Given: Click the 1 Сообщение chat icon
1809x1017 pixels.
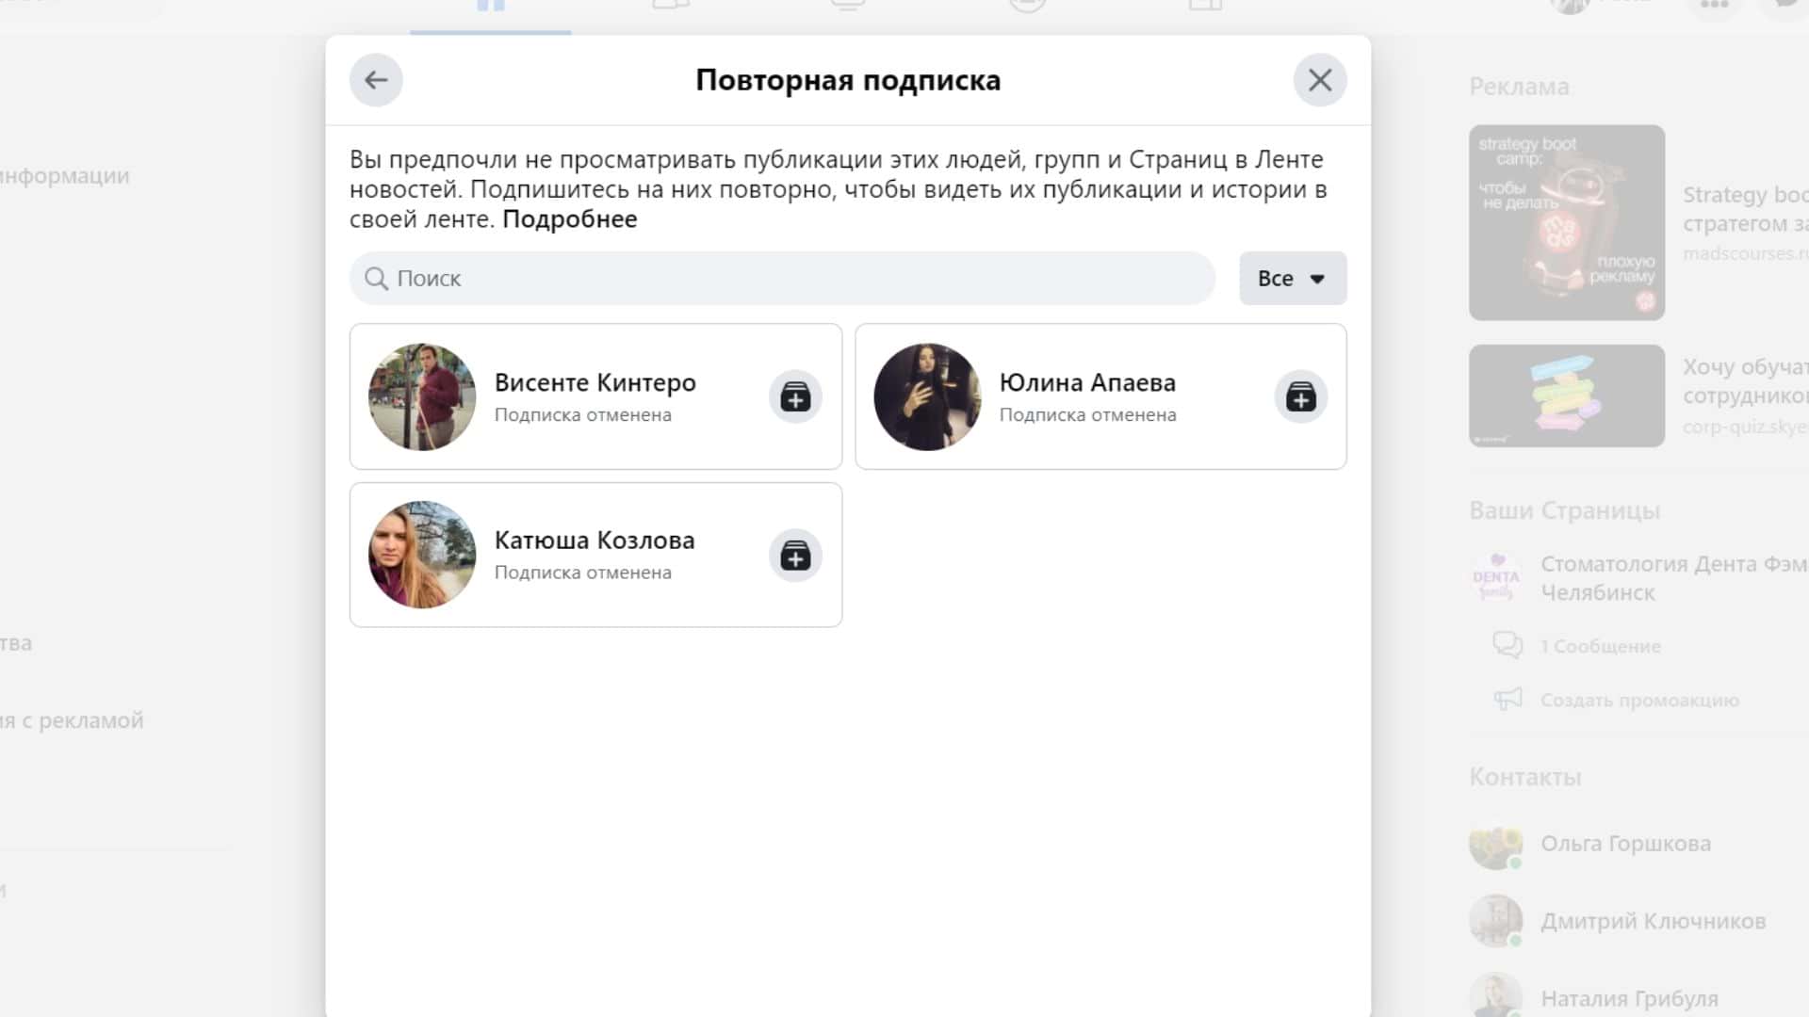Looking at the screenshot, I should click(1507, 645).
